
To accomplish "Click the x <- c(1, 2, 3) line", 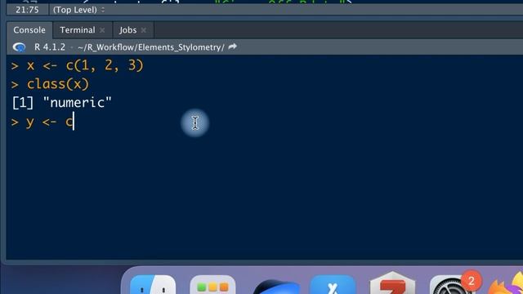I will [x=78, y=65].
